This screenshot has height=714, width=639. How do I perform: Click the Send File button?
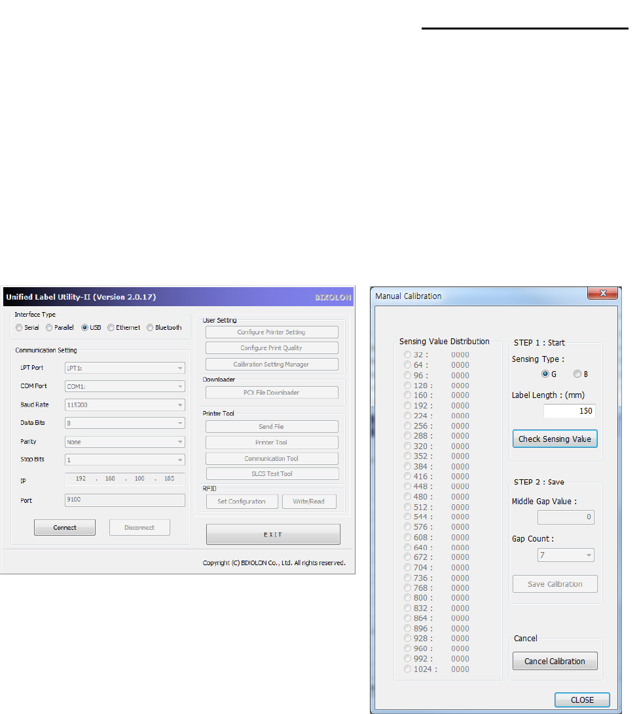coord(272,427)
